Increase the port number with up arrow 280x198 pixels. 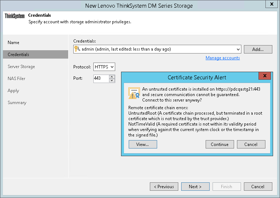(112, 77)
